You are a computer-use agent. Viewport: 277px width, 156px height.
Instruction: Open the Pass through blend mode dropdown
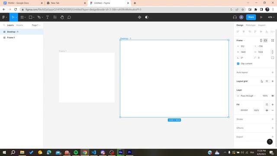(x=248, y=96)
